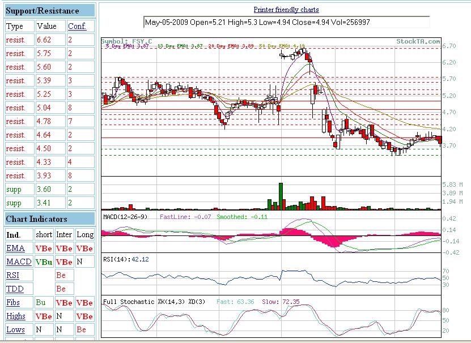Open the TDD indicator link

15,289
